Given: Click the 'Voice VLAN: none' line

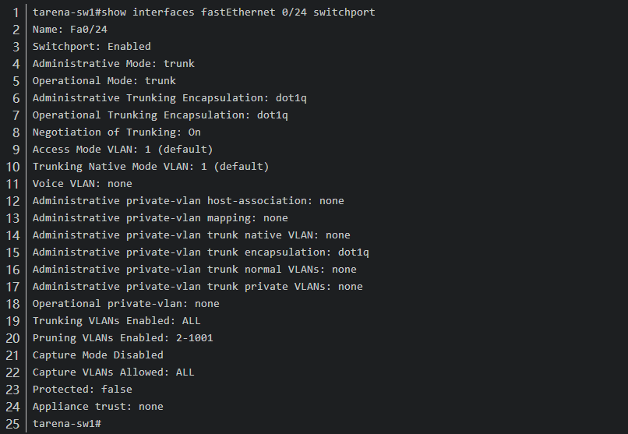Looking at the screenshot, I should [82, 184].
